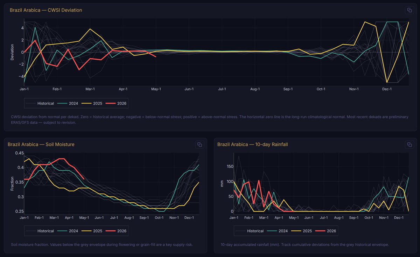Click Jun-1 tick on CWSI Deviation axis
The height and width of the screenshot is (257, 420).
pyautogui.click(x=189, y=89)
